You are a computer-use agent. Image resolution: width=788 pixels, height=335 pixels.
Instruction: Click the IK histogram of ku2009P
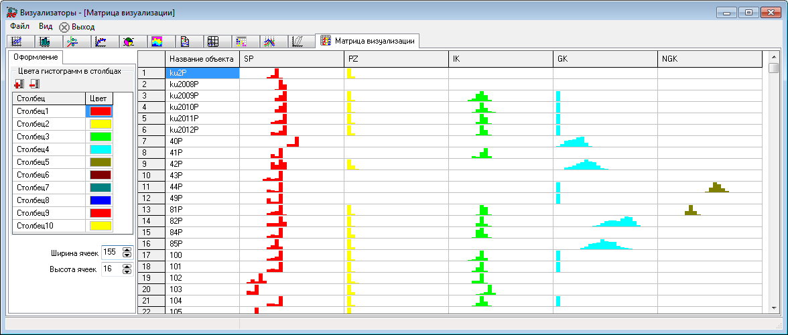(x=481, y=96)
